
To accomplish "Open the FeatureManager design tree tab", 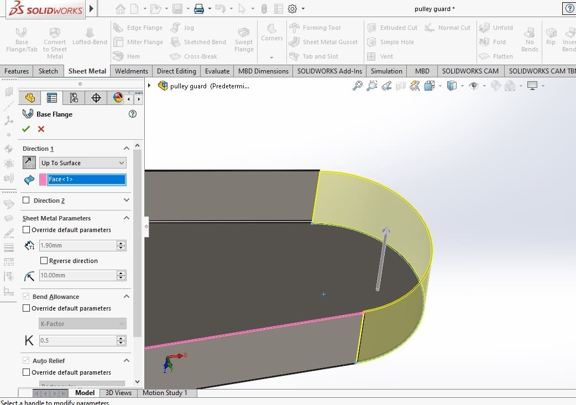I will 30,98.
